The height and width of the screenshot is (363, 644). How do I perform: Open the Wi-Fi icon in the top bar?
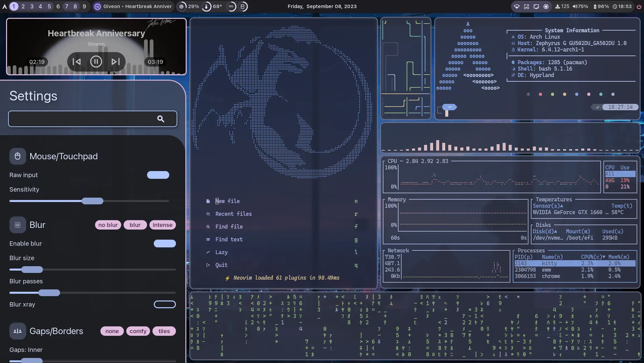pos(517,6)
